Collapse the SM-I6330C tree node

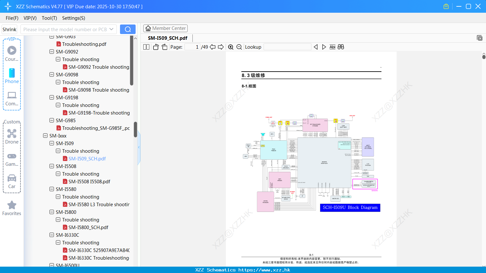tap(52, 235)
